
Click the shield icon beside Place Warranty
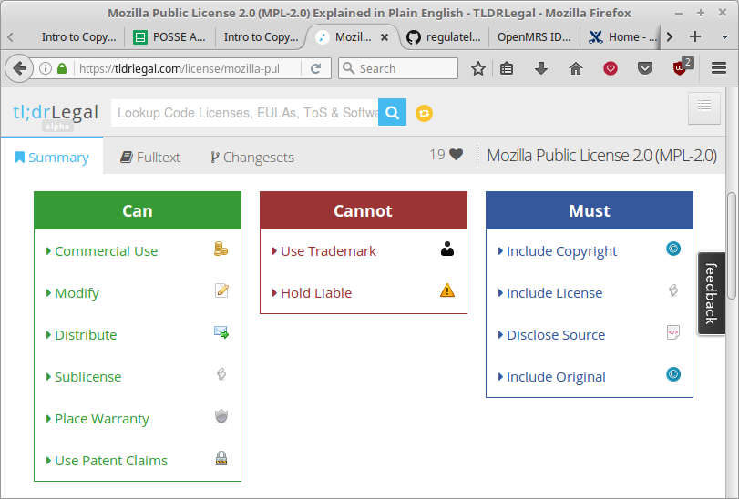pos(221,416)
